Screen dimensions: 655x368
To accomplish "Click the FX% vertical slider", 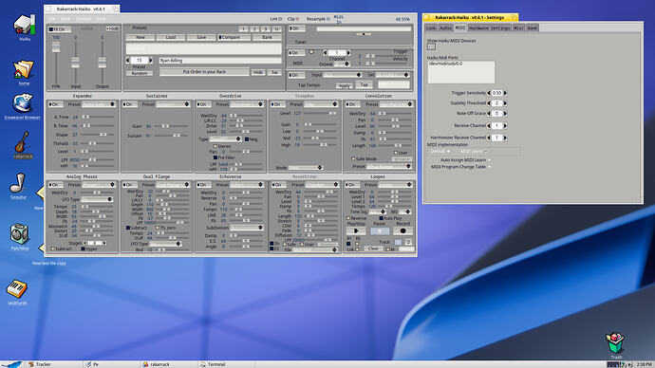I will (x=56, y=62).
